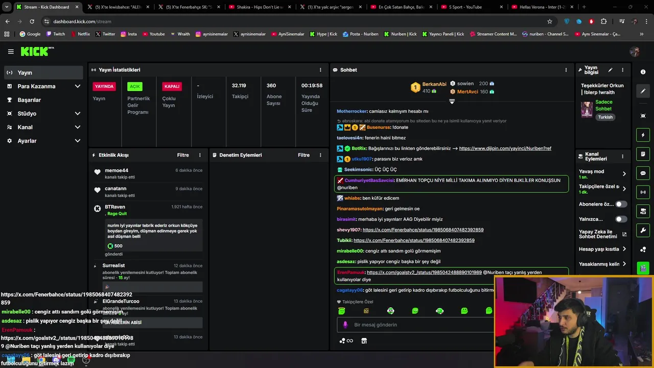Viewport: 654px width, 368px height.
Task: Open the Kick logo home link
Action: pos(37,51)
